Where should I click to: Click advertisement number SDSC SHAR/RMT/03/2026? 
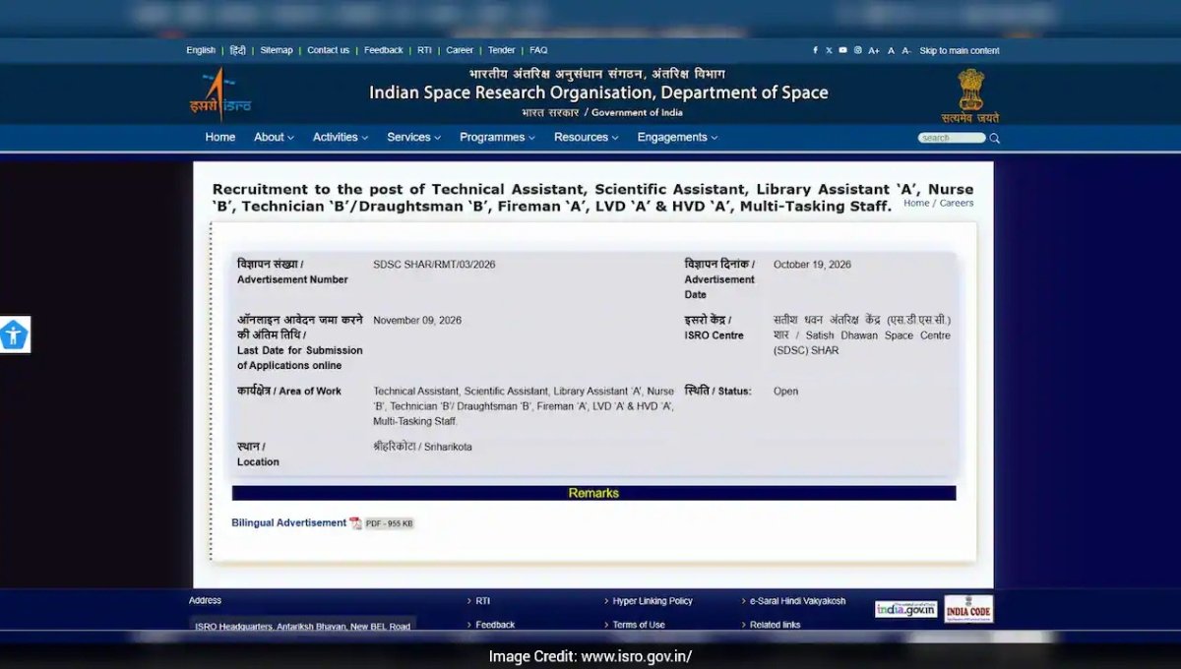434,265
